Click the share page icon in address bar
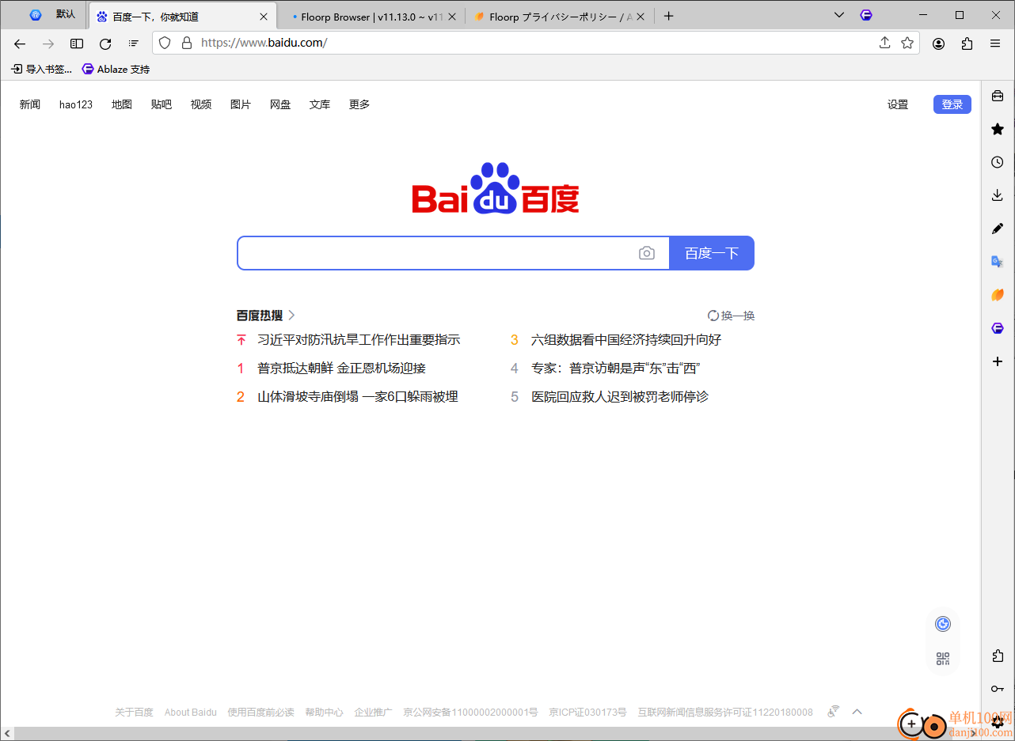Image resolution: width=1015 pixels, height=741 pixels. coord(885,43)
